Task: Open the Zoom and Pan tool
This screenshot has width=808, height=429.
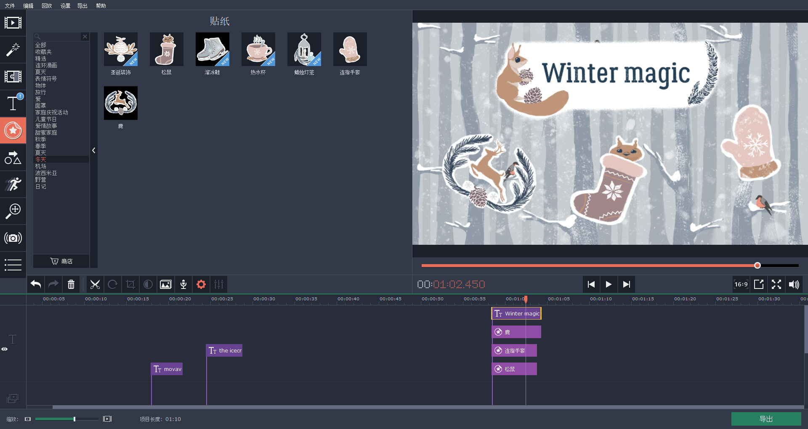Action: click(13, 211)
